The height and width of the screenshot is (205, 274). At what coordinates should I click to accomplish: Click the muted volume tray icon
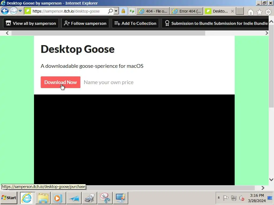(242, 198)
